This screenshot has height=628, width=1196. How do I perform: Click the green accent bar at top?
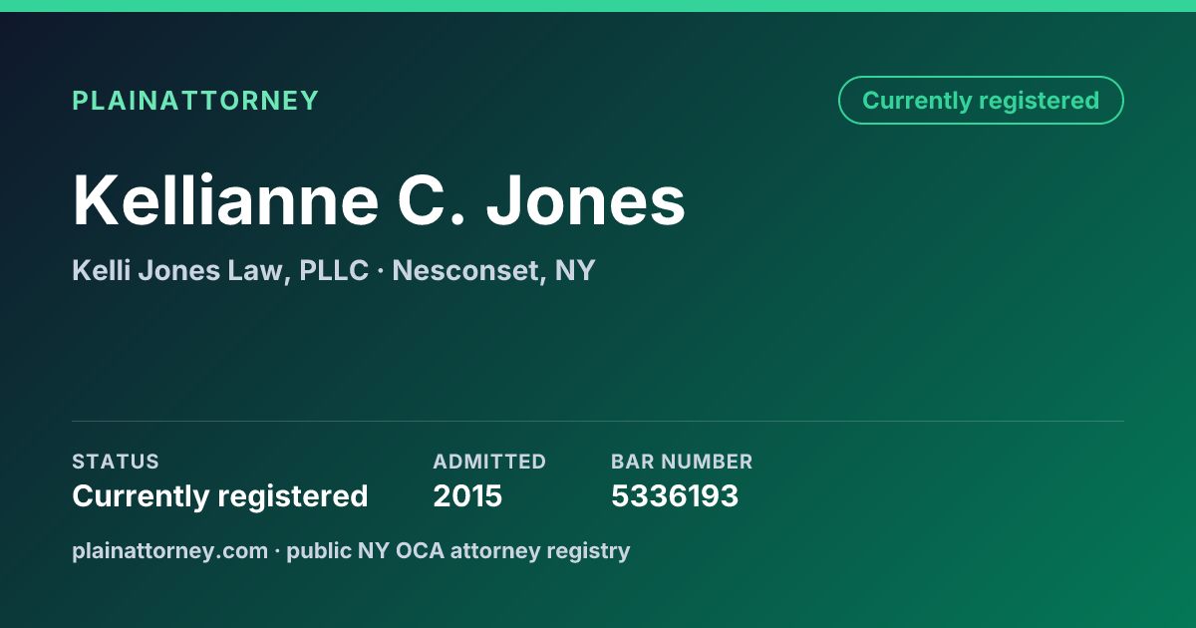tap(598, 6)
